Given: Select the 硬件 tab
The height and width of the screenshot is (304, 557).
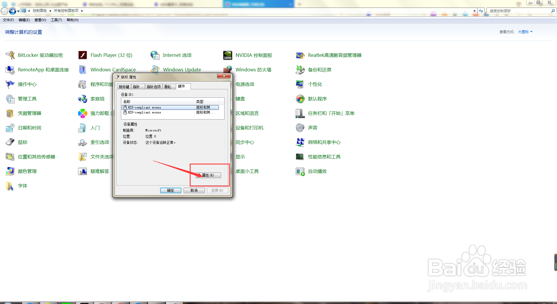Looking at the screenshot, I should coord(183,86).
